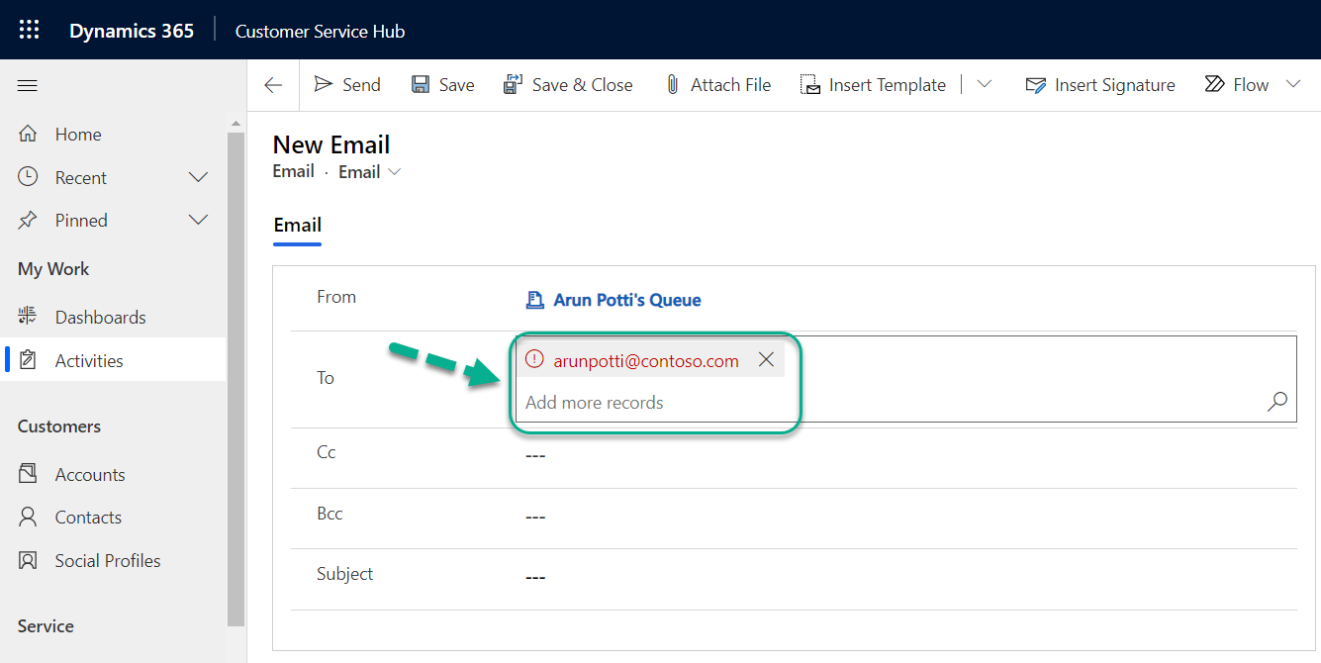Click the Pinned pin icon
The height and width of the screenshot is (663, 1321).
point(28,221)
